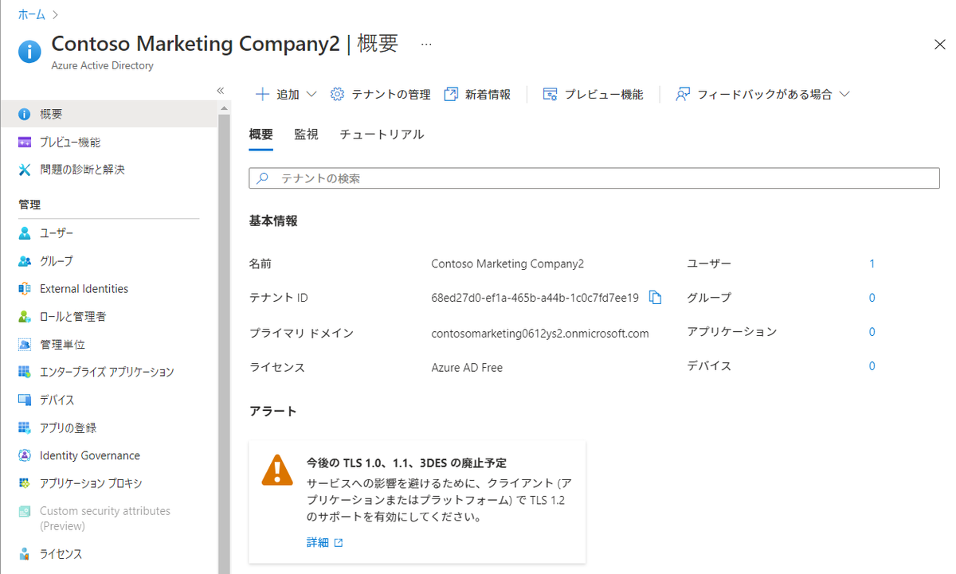Click the tenant ID value text
The image size is (956, 574).
point(535,298)
